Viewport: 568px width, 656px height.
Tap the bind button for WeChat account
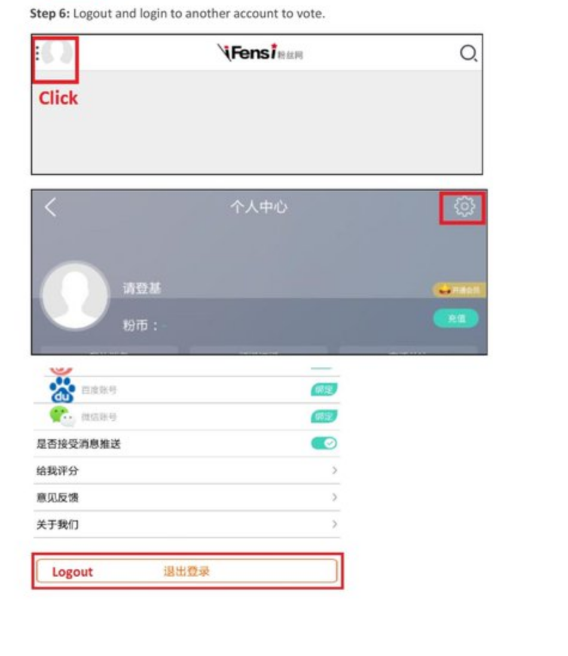point(324,416)
